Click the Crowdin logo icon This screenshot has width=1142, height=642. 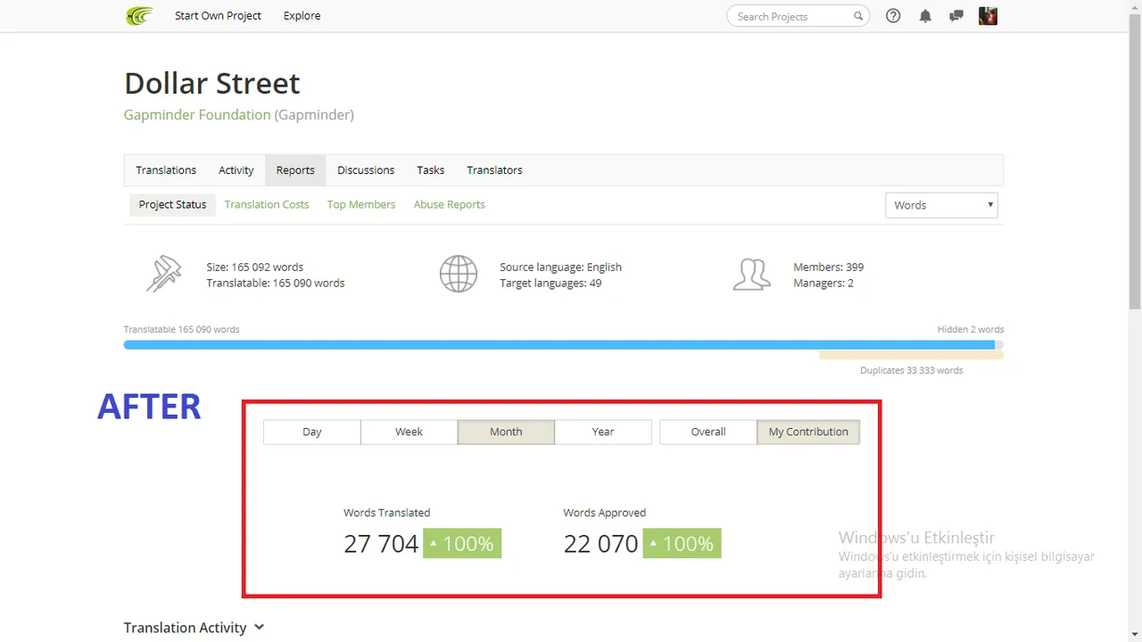139,16
